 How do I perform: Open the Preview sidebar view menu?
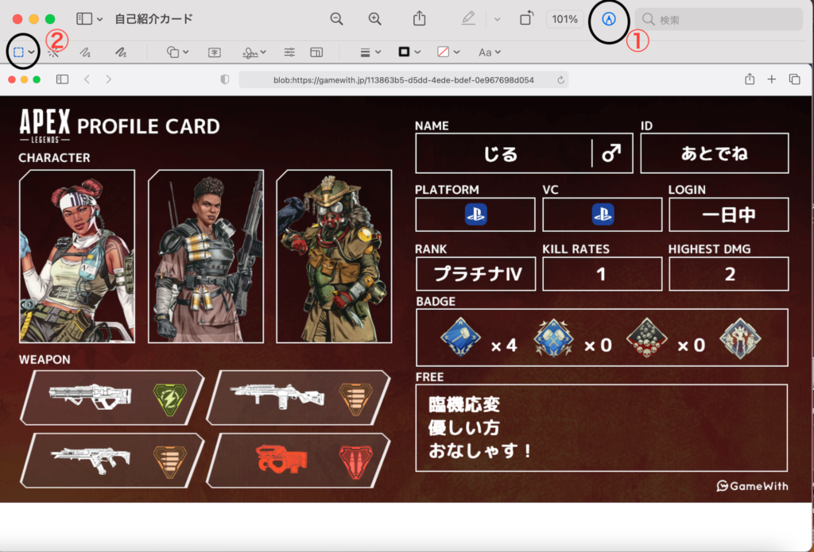(x=89, y=19)
